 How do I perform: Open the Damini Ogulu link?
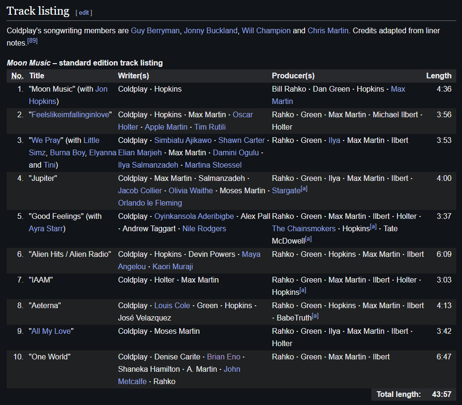pyautogui.click(x=236, y=153)
